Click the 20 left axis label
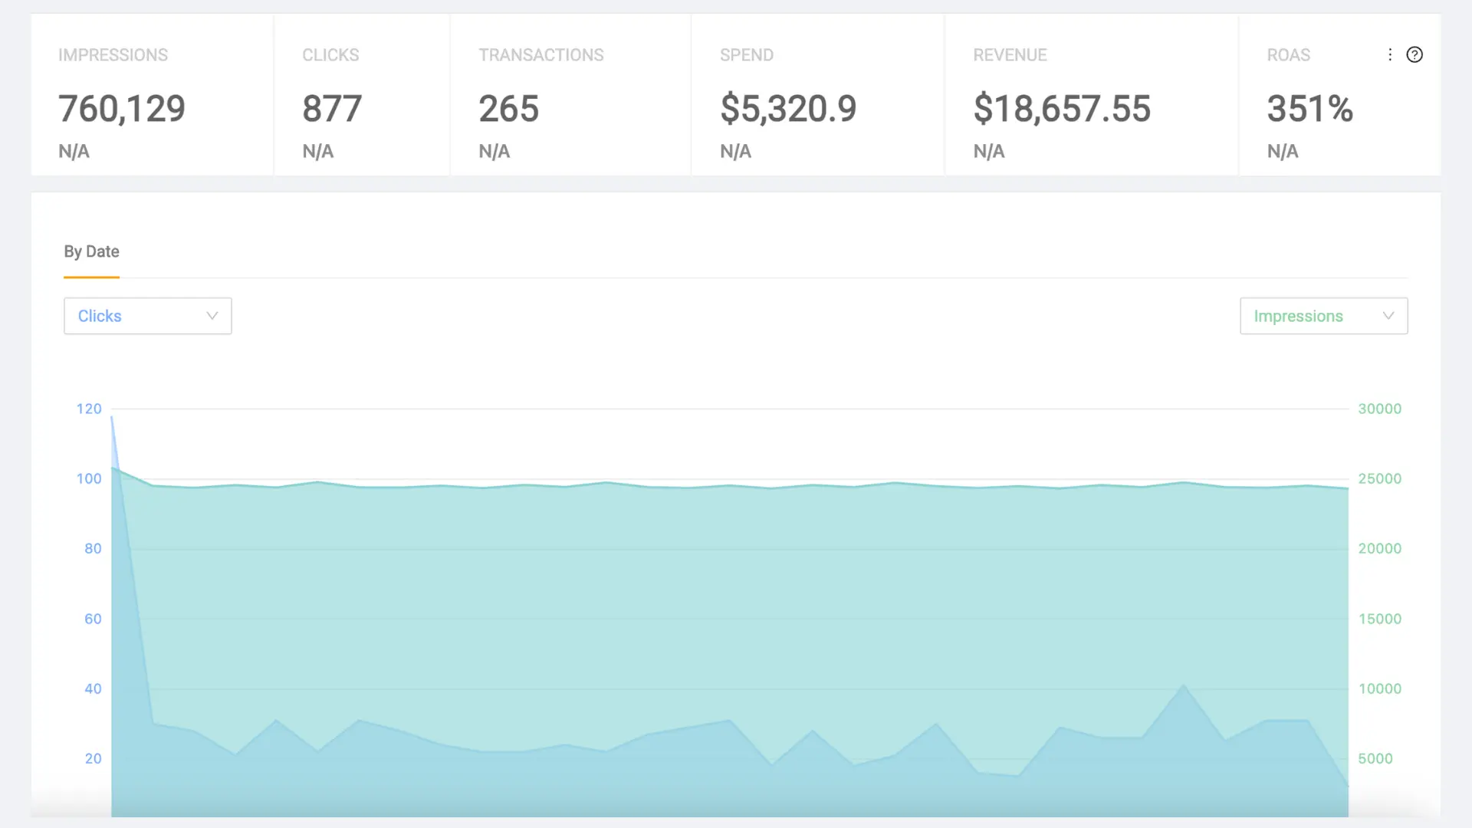This screenshot has width=1472, height=828. click(x=93, y=758)
